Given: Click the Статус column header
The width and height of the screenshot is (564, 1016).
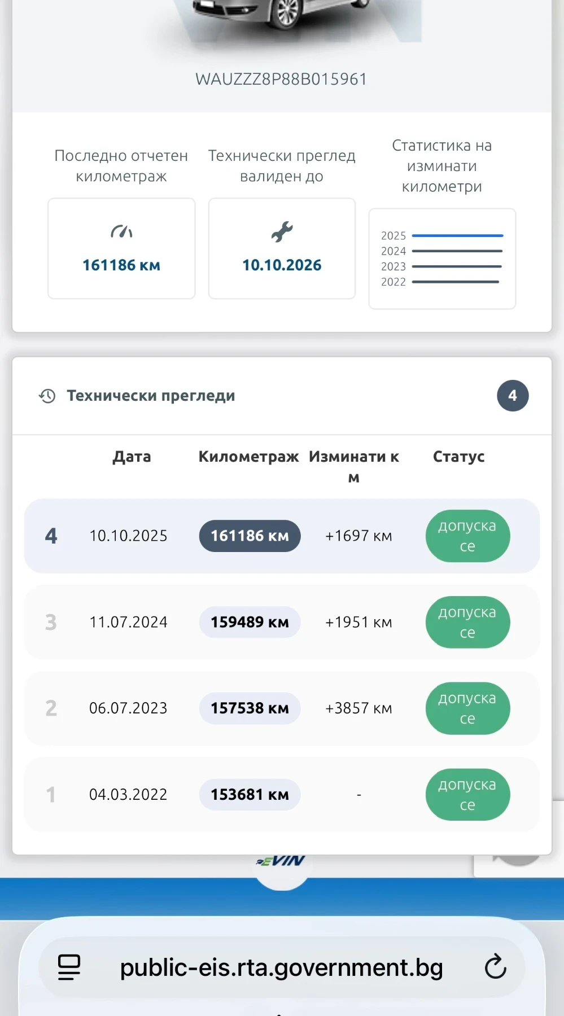Looking at the screenshot, I should [459, 457].
